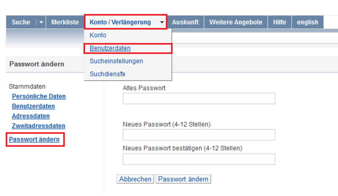Viewport: 338px width, 196px height.
Task: Open Suchdienste from the dropdown
Action: coord(107,74)
